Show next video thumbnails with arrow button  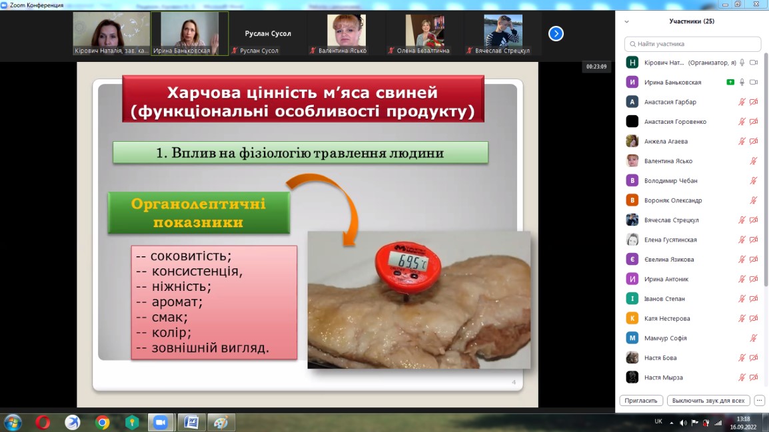click(556, 33)
